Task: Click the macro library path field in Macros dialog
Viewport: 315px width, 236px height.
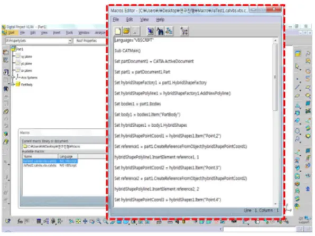Action: [64, 146]
